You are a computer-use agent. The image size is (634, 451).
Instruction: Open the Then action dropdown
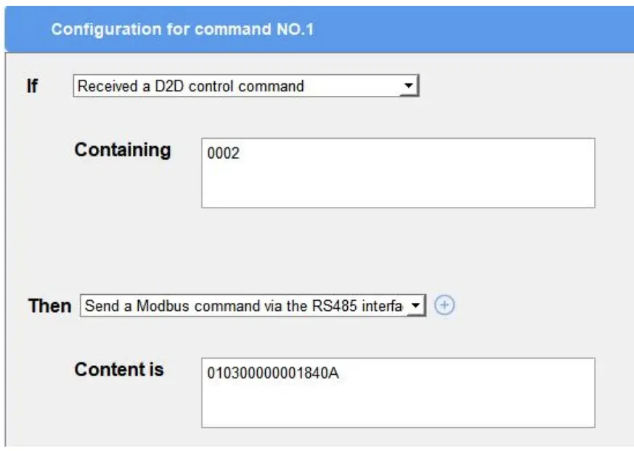click(244, 306)
